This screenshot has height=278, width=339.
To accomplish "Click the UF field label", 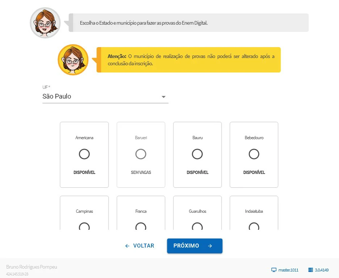I will (x=46, y=87).
